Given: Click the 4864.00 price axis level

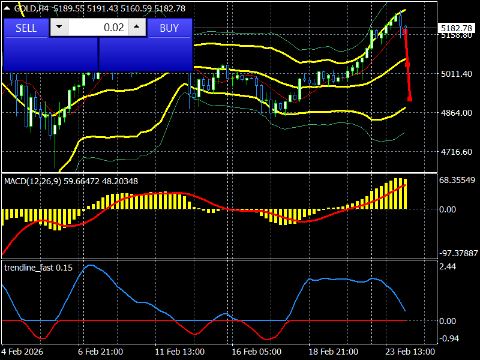Looking at the screenshot, I should (x=457, y=113).
